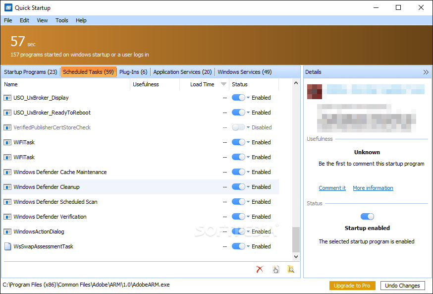Click the Undo Changes button
This screenshot has width=433, height=294.
click(x=402, y=286)
